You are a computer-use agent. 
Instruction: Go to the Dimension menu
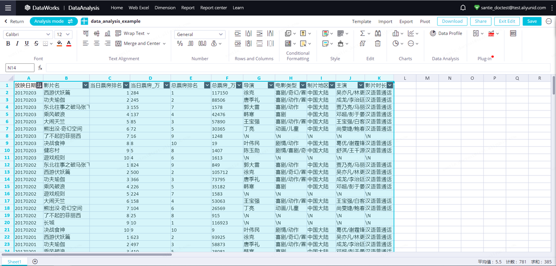pos(165,8)
